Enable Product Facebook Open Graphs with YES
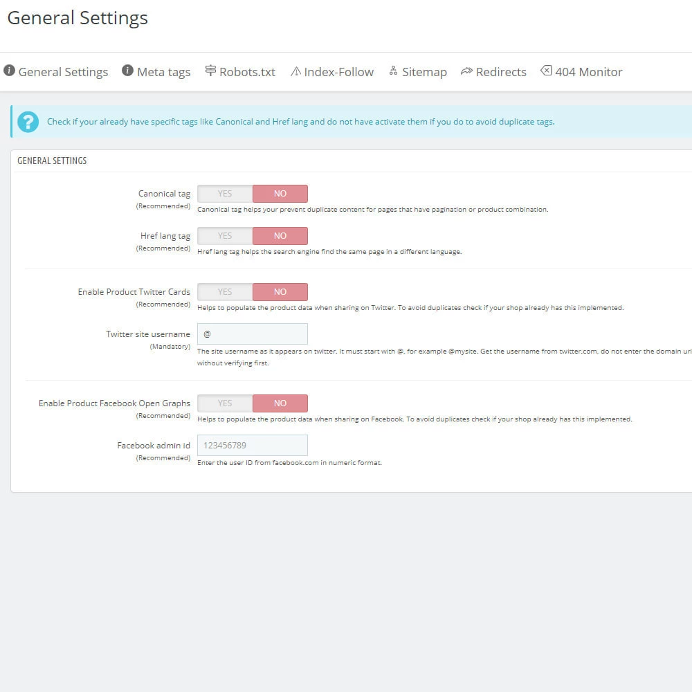 point(225,403)
